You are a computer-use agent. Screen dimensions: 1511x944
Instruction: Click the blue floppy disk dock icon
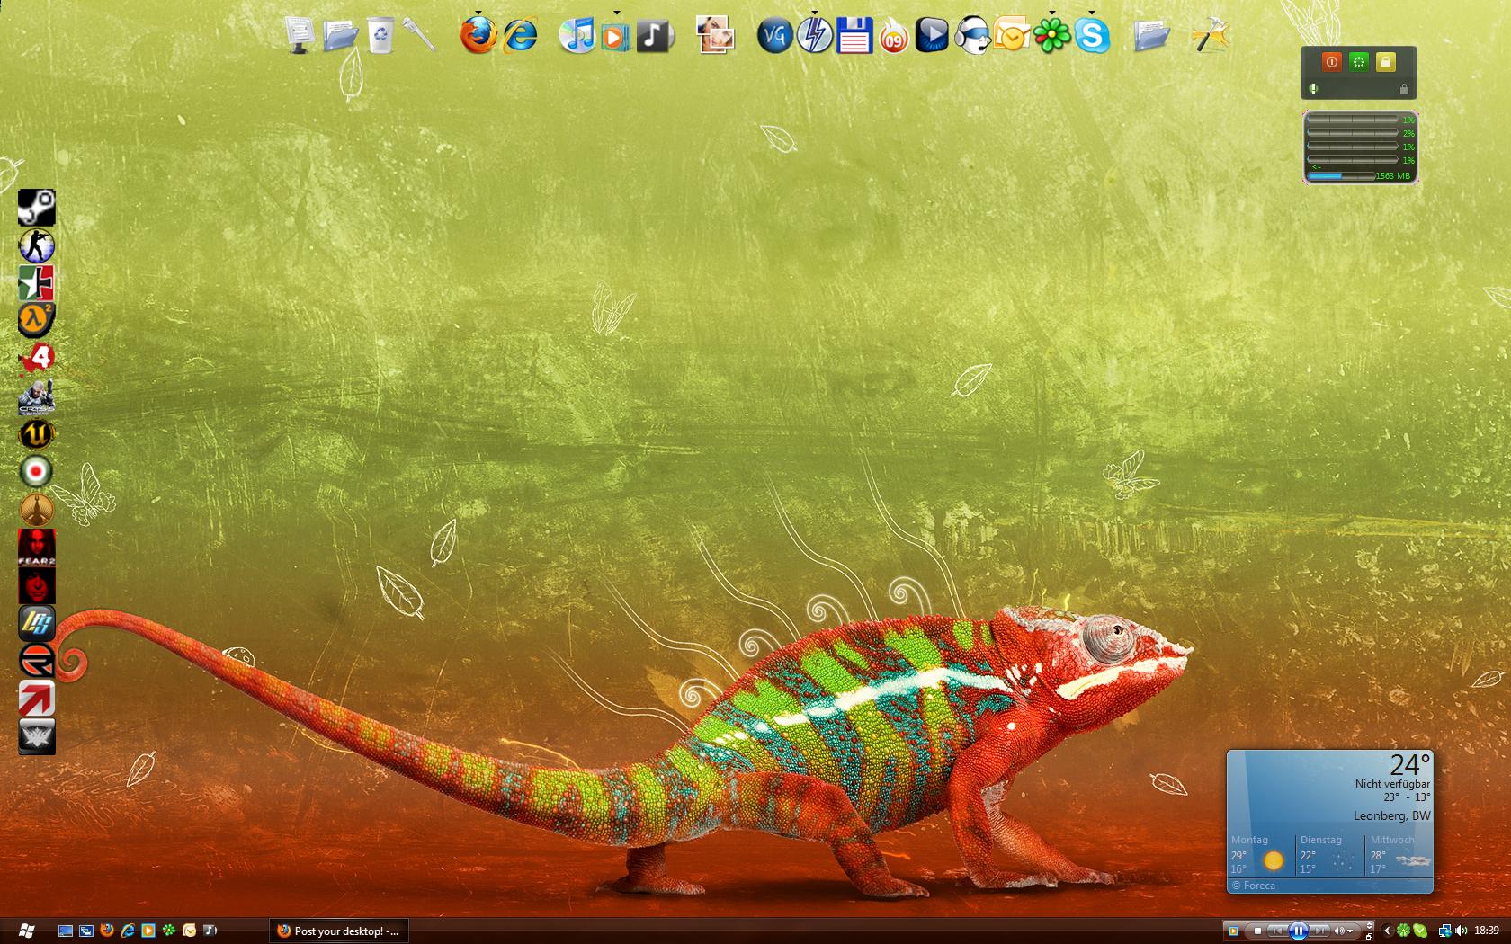coord(854,36)
